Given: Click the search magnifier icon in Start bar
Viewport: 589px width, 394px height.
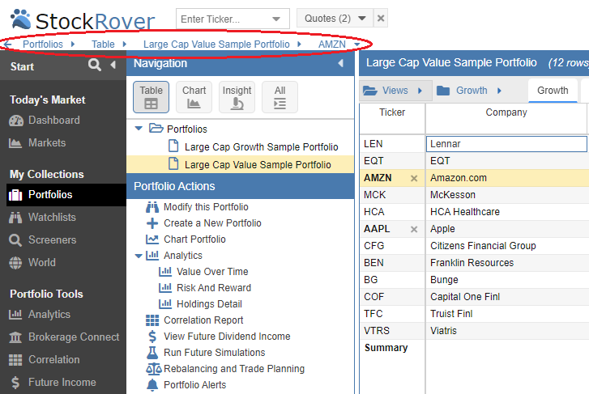Looking at the screenshot, I should coord(95,66).
